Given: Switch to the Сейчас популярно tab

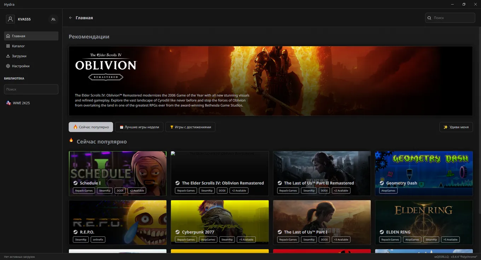Looking at the screenshot, I should coord(91,127).
